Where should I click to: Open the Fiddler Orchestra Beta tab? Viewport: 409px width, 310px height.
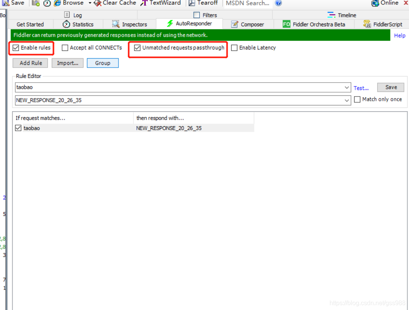314,24
